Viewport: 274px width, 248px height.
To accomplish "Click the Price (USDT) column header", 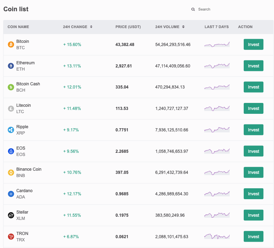I will [128, 27].
